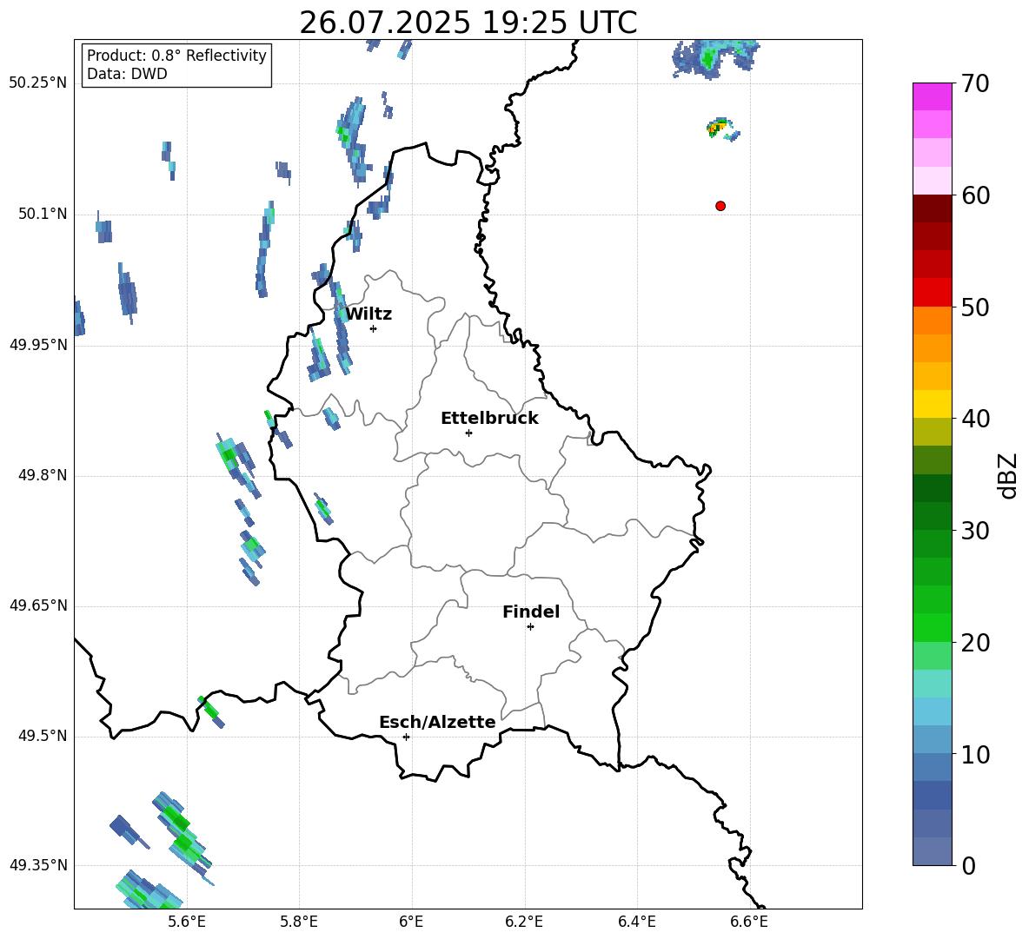Click the 49.95°N latitude label
Viewport: 1029px width, 939px height.
pos(38,345)
